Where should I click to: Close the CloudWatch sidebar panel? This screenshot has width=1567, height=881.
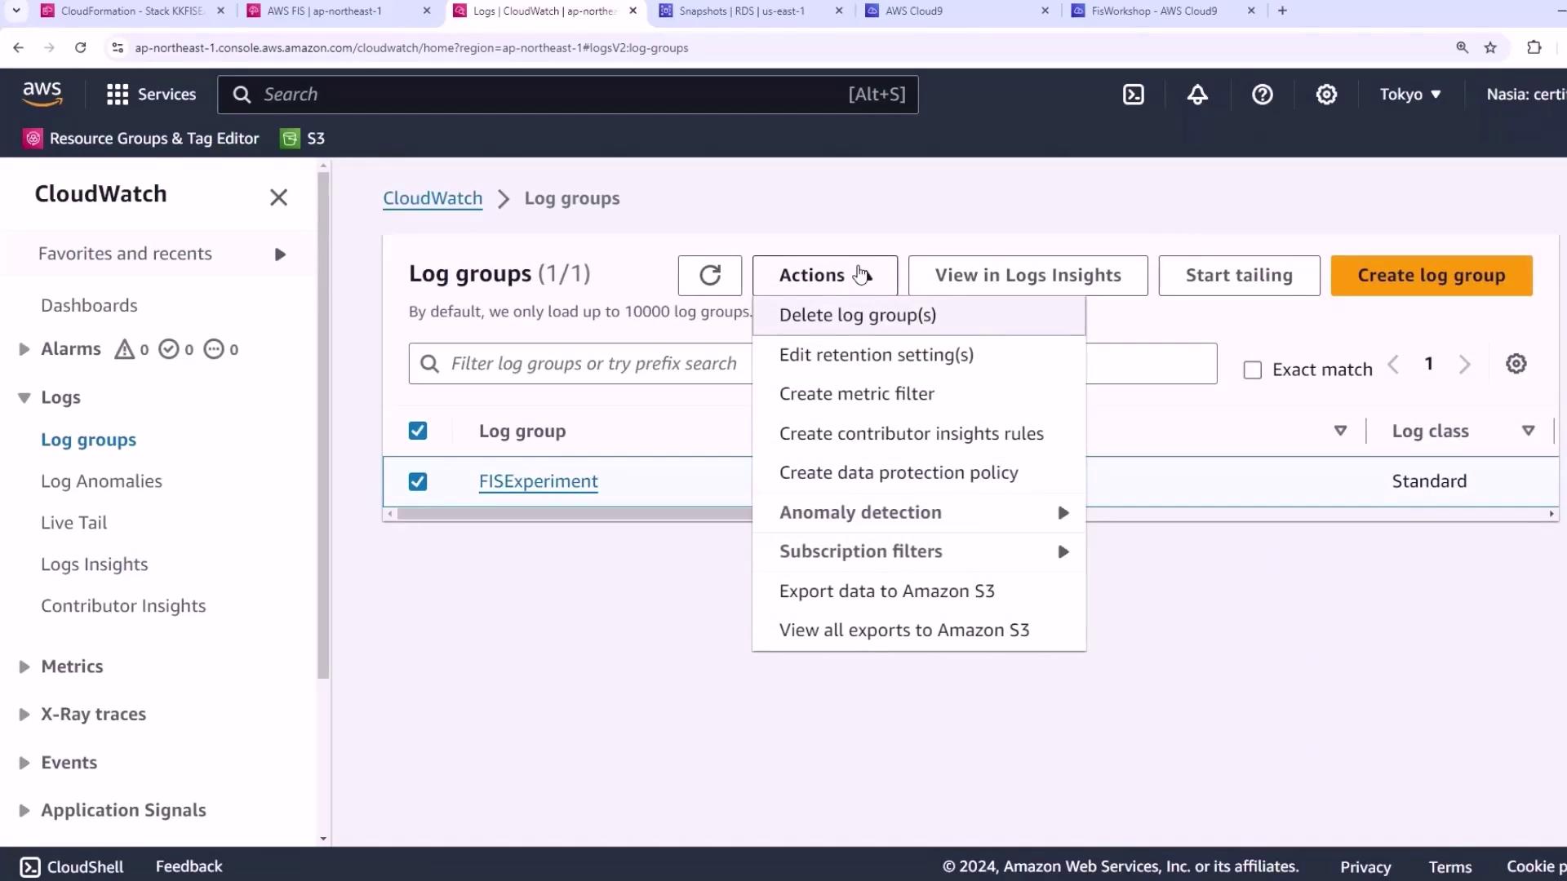tap(278, 197)
